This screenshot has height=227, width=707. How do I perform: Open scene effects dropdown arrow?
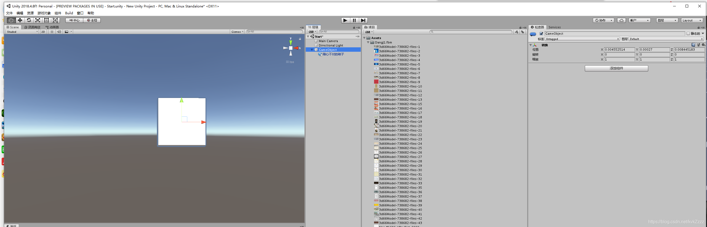coord(71,32)
